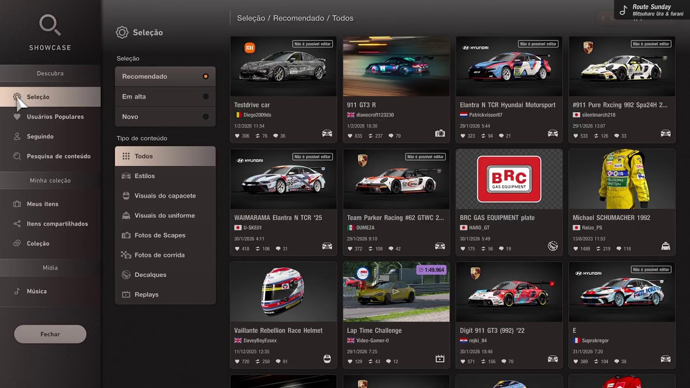The width and height of the screenshot is (690, 388).
Task: Filter by Visuais do capacete
Action: click(165, 196)
